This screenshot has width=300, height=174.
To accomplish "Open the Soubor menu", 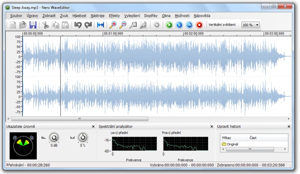I will pos(16,16).
